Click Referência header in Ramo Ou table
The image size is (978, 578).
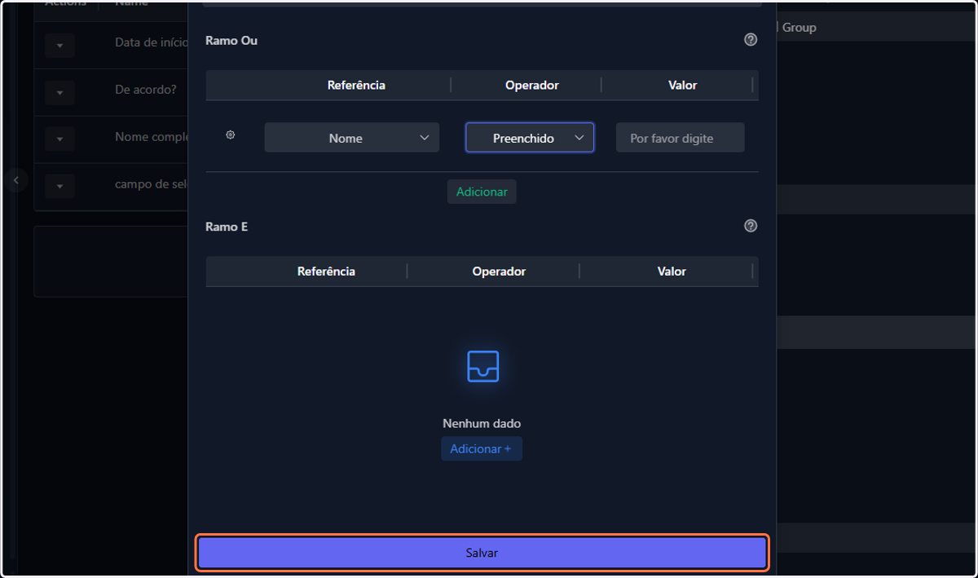pyautogui.click(x=356, y=85)
